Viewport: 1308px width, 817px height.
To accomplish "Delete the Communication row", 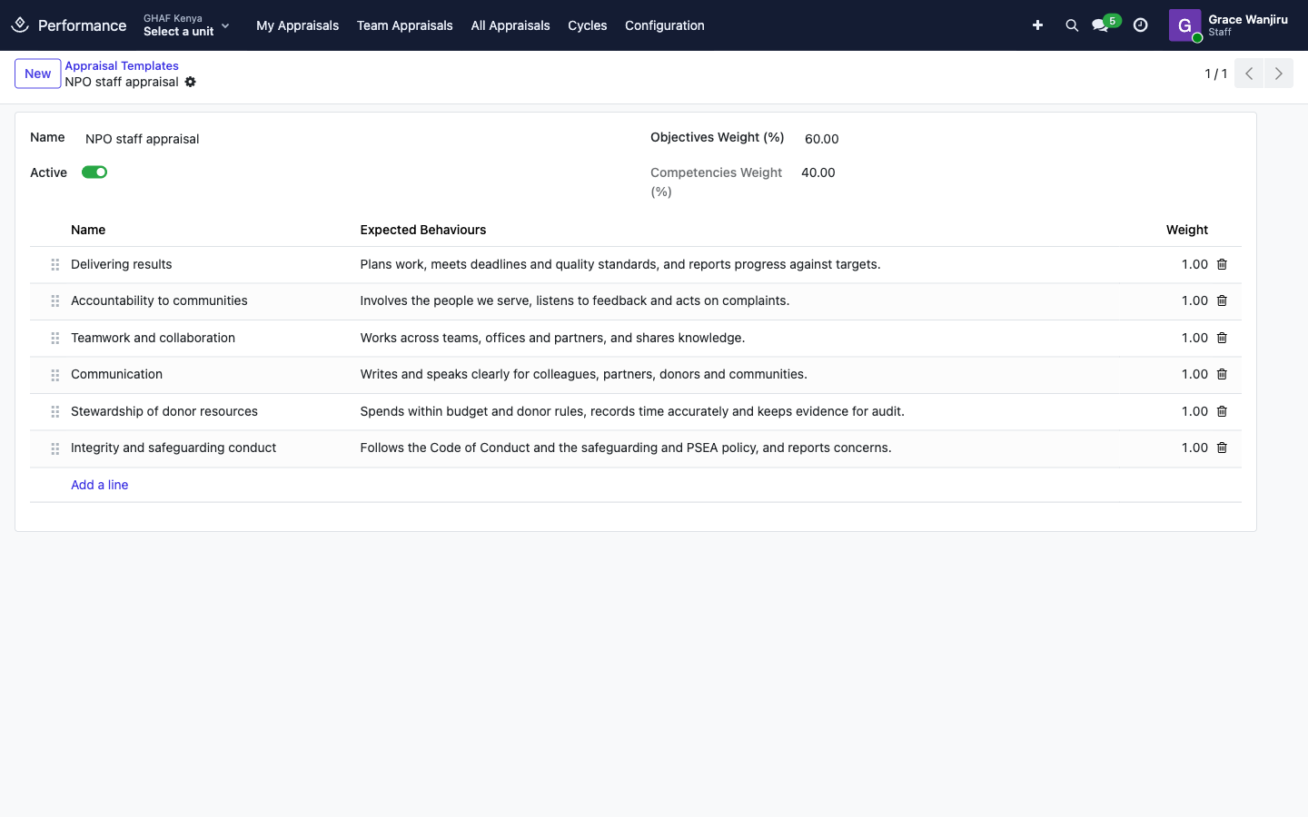I will 1222,374.
